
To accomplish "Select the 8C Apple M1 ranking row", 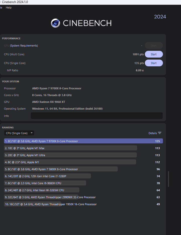I will point(83,162).
